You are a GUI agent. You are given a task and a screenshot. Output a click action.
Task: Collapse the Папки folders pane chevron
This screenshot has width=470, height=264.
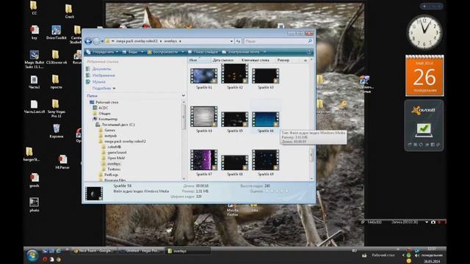coord(183,96)
